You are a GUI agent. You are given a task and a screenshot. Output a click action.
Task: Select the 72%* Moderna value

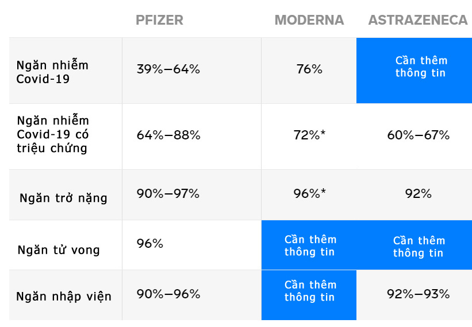click(x=309, y=135)
